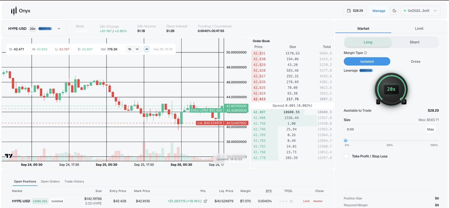Click the Max size button

(x=430, y=129)
